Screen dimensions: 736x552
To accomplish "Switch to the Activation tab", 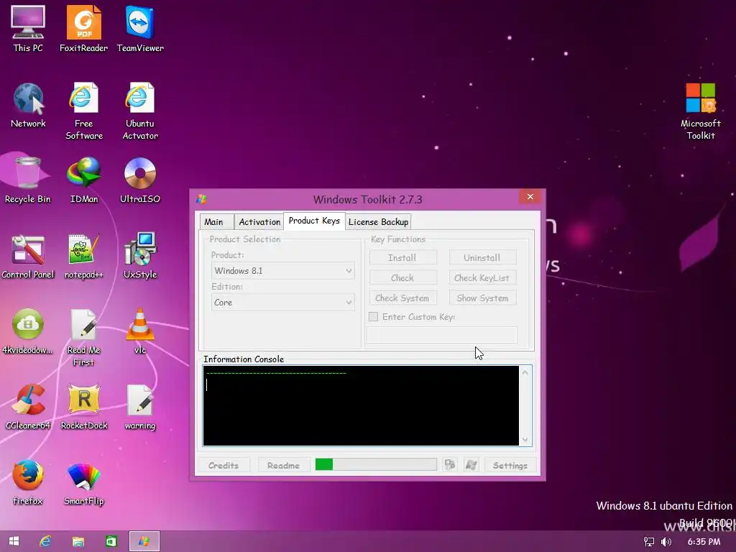I will click(x=259, y=221).
